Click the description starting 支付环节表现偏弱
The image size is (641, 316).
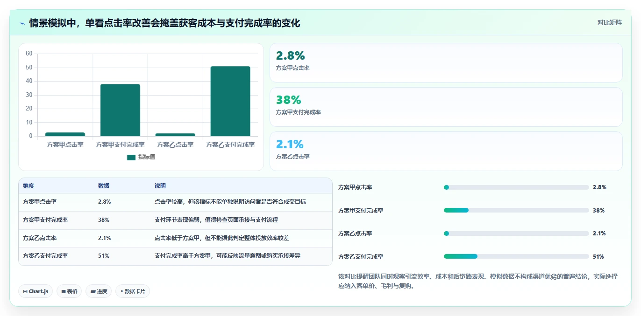(x=216, y=220)
